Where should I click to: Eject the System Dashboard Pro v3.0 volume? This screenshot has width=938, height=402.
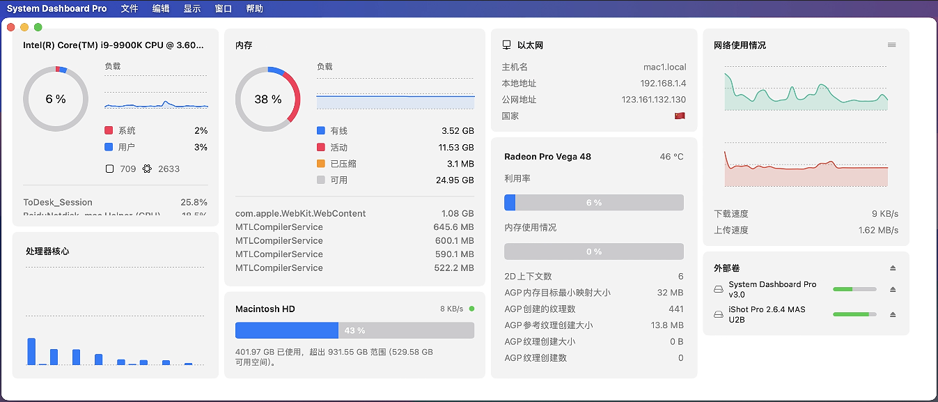click(x=893, y=290)
